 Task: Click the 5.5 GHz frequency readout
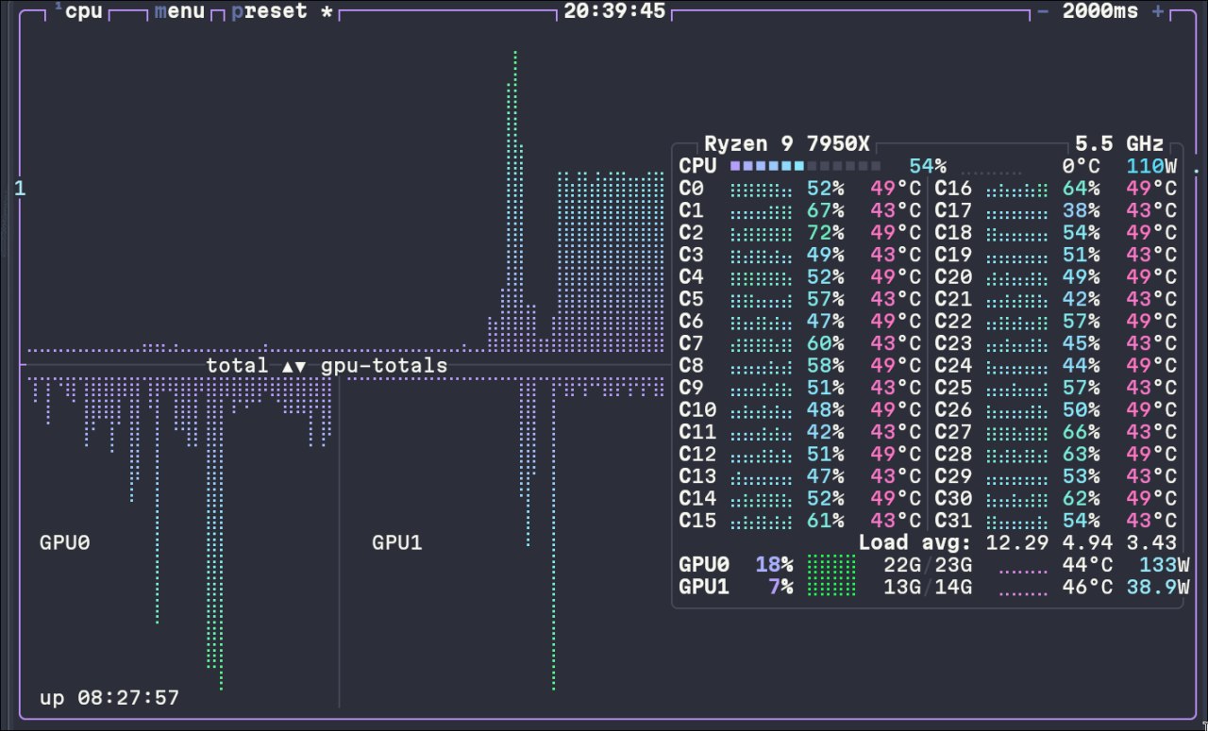pyautogui.click(x=1119, y=144)
